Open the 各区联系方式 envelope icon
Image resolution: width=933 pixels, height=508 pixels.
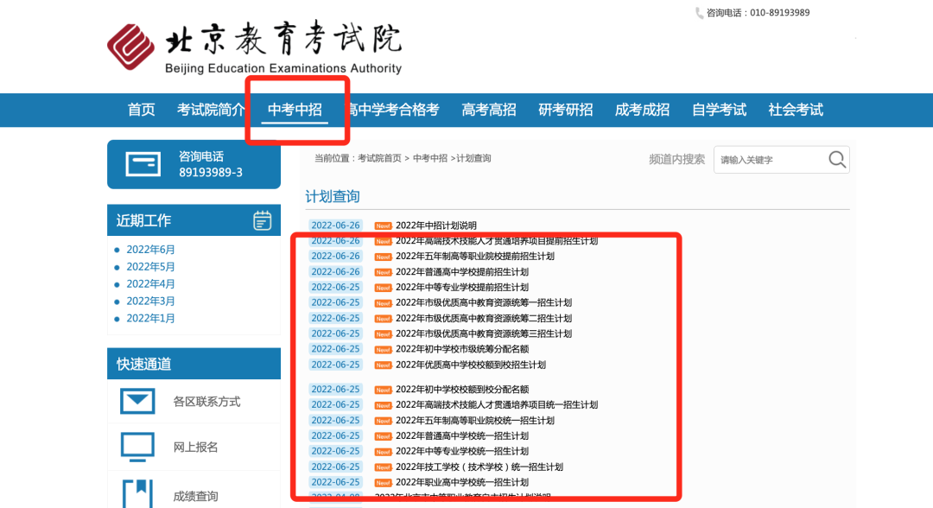137,402
